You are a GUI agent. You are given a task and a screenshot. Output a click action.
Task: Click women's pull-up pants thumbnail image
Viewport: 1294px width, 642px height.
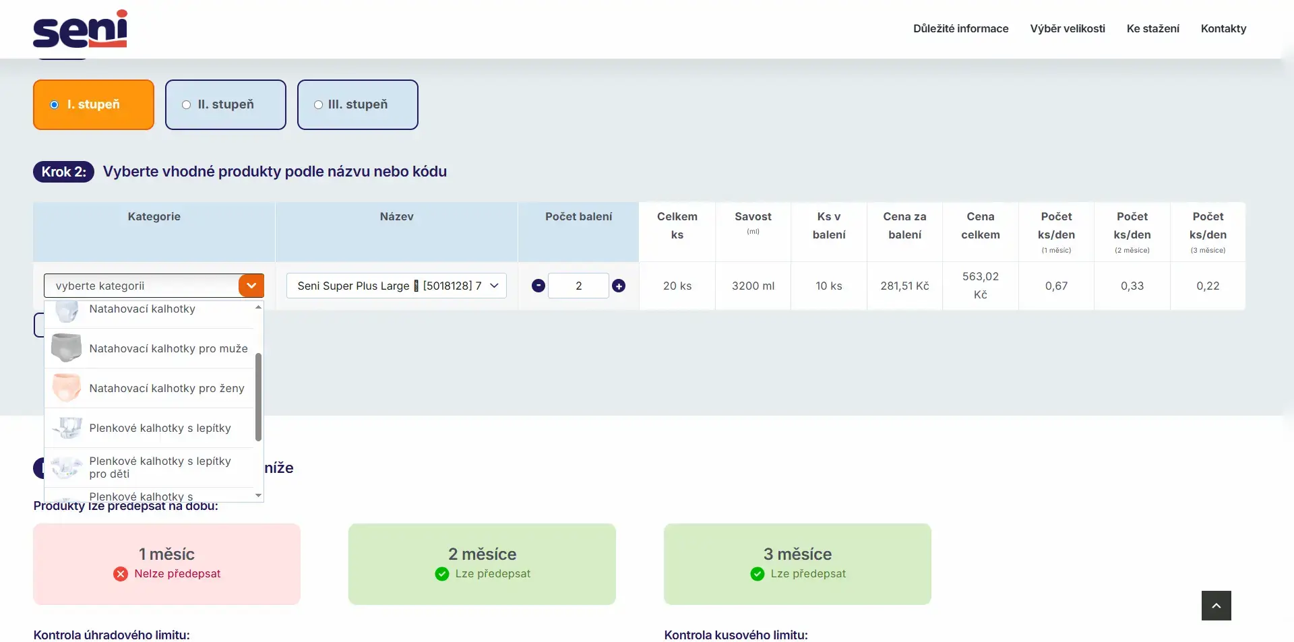[x=66, y=387]
